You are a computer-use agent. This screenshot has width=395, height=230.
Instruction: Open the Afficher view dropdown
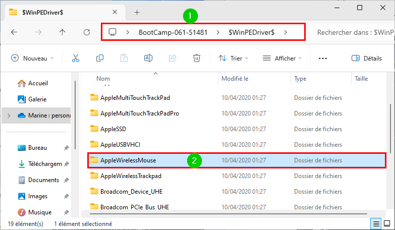click(282, 58)
